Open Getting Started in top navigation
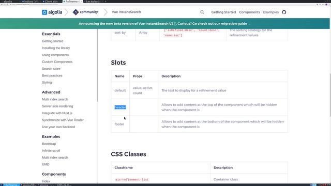 [x=223, y=12]
